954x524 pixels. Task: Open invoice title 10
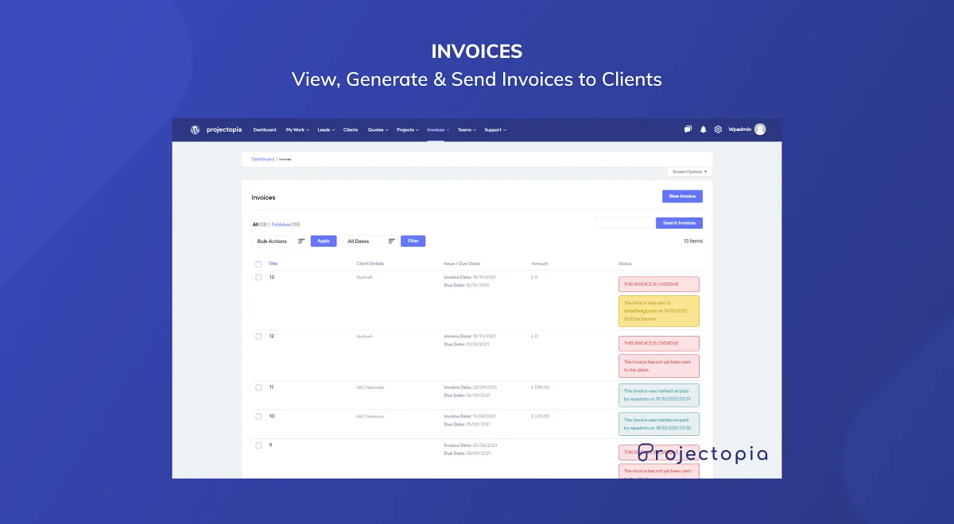[x=272, y=416]
